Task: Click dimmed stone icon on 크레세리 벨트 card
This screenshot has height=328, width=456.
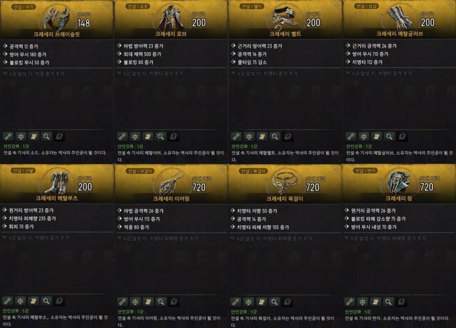Action: [288, 136]
